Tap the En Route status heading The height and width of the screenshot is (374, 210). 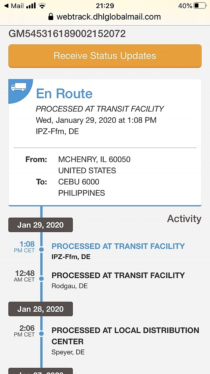pyautogui.click(x=64, y=94)
